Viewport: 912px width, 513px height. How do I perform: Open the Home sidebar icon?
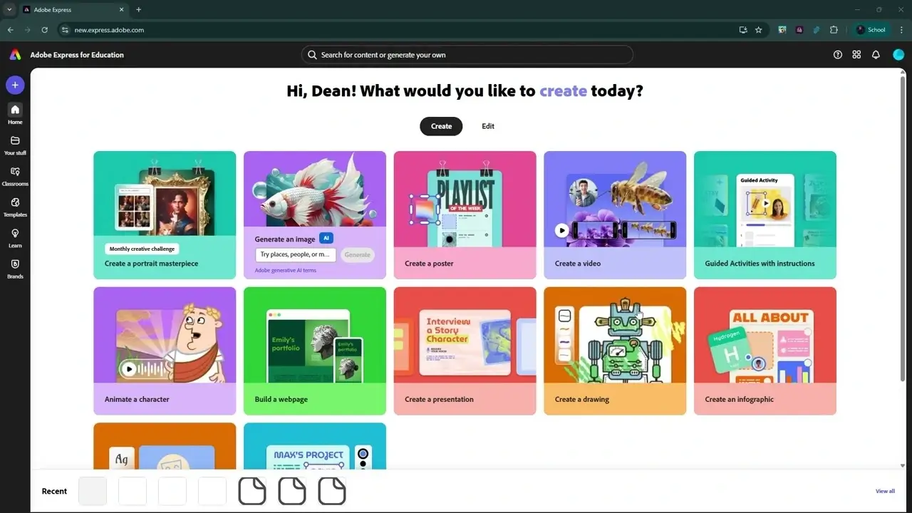tap(15, 113)
